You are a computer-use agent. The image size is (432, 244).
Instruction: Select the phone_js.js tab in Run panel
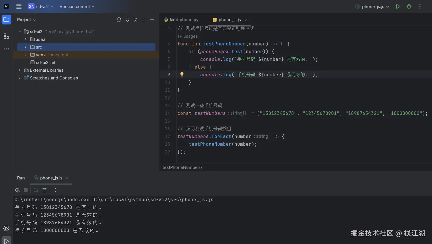pos(51,178)
